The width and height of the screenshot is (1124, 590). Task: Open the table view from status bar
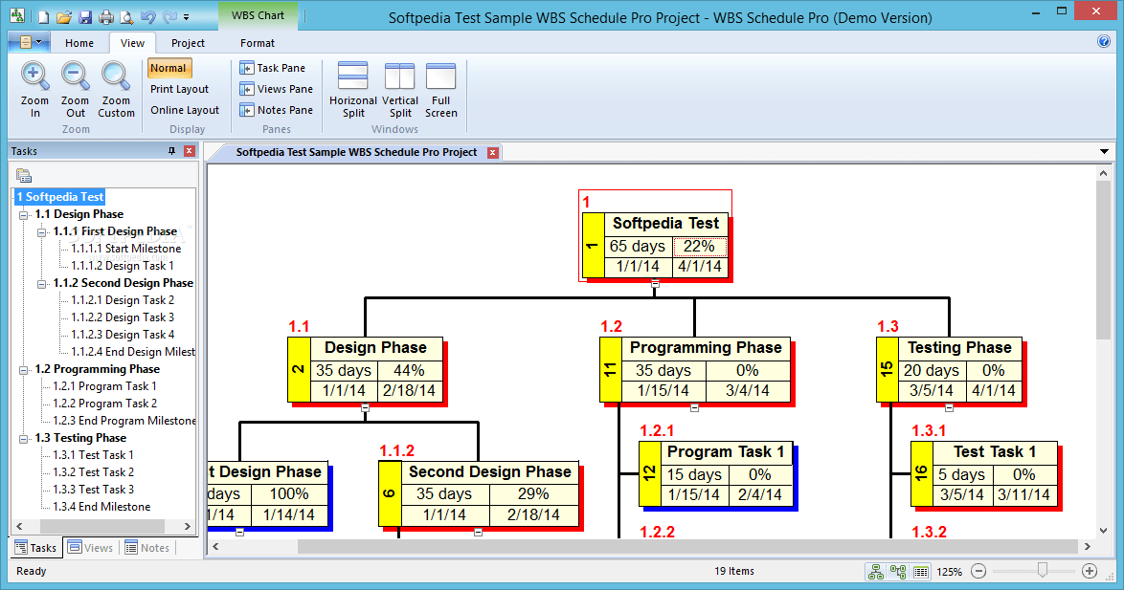920,571
